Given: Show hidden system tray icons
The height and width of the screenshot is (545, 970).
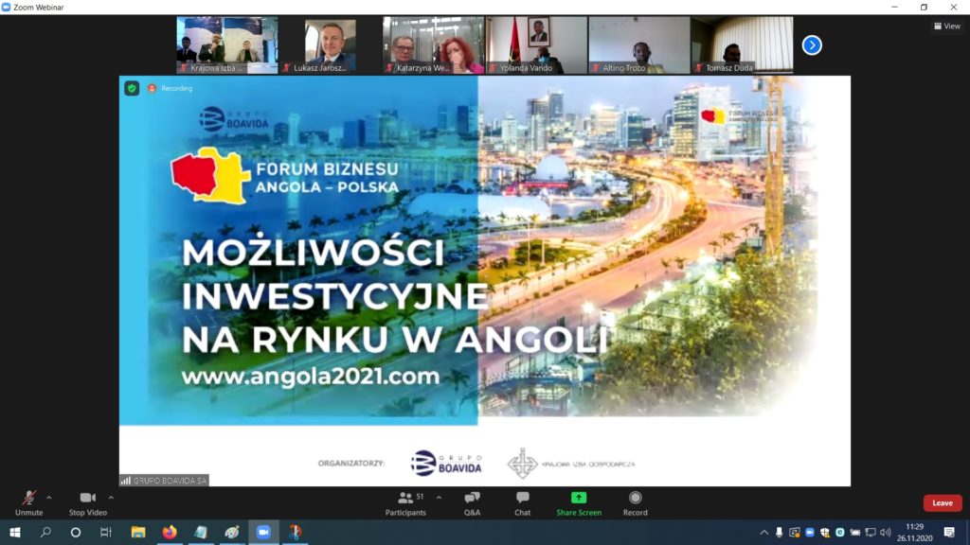Looking at the screenshot, I should (x=764, y=532).
